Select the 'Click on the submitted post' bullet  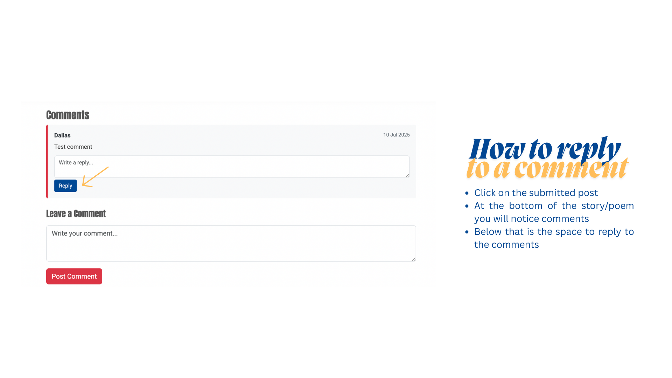pos(536,193)
